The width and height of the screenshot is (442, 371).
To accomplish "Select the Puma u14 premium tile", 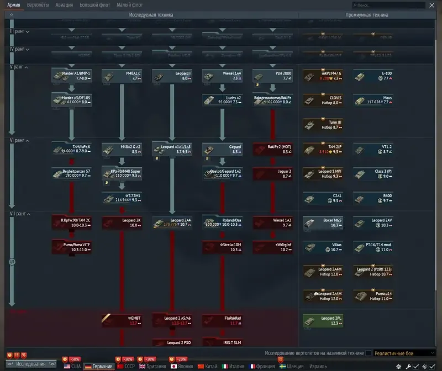I will tap(373, 296).
